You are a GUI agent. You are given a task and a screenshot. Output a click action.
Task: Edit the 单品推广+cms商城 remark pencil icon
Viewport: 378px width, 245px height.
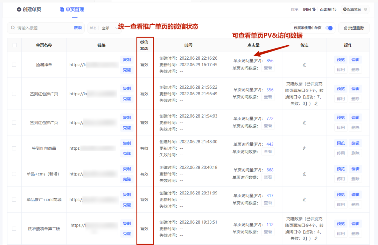(304, 200)
